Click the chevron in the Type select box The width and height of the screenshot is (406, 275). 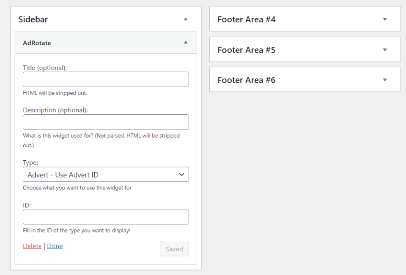[x=181, y=175]
